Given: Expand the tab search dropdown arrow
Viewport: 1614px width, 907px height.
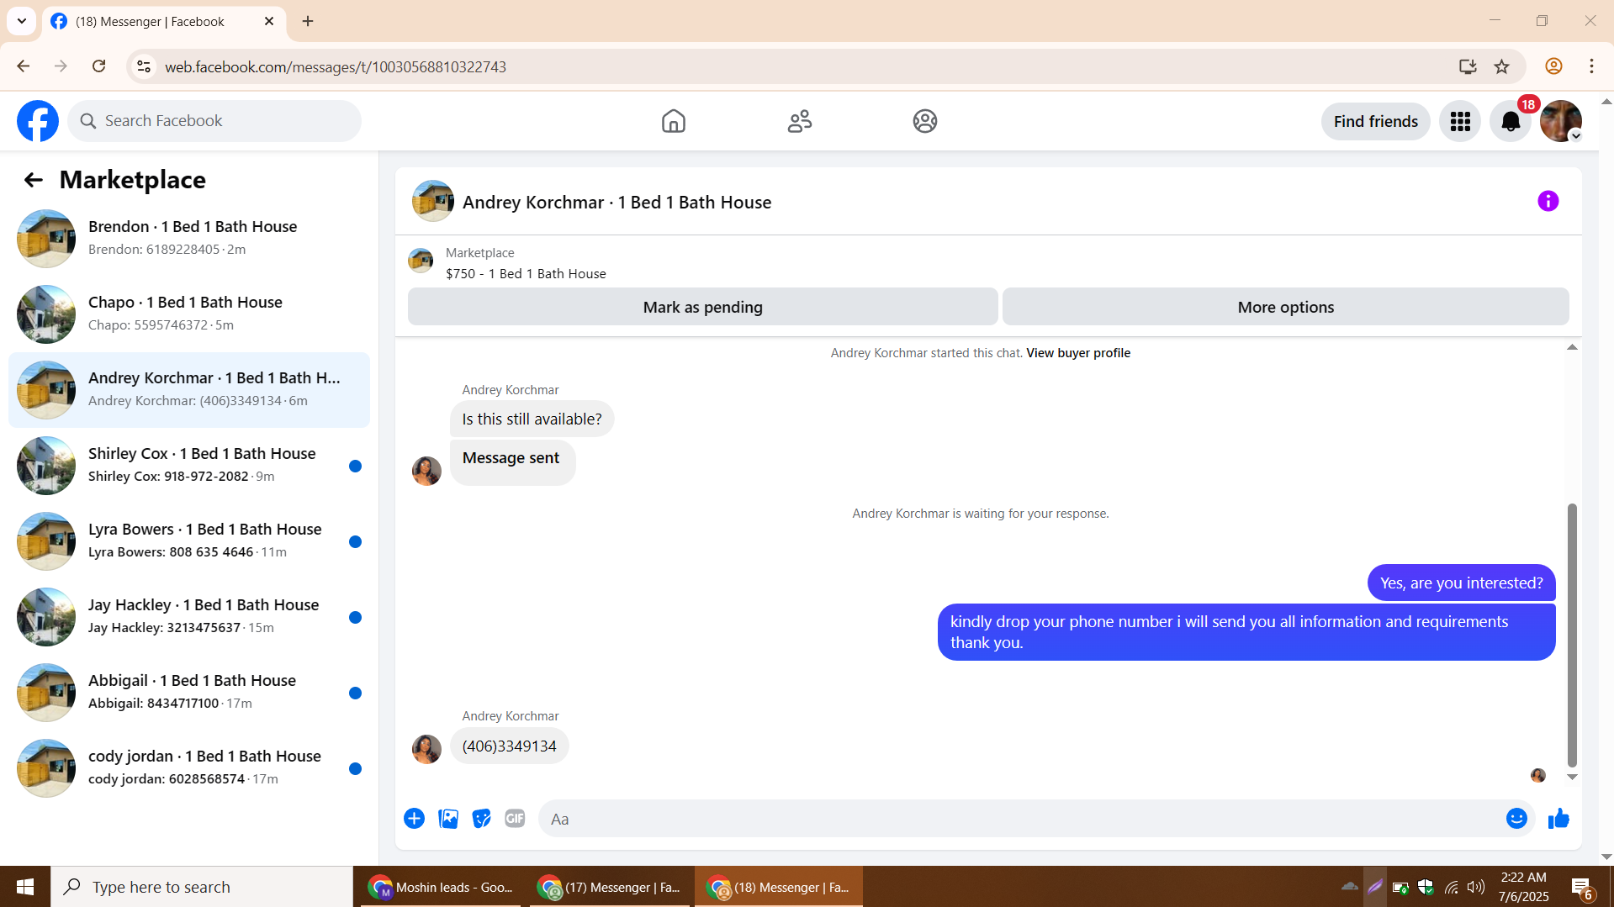Looking at the screenshot, I should [x=22, y=21].
